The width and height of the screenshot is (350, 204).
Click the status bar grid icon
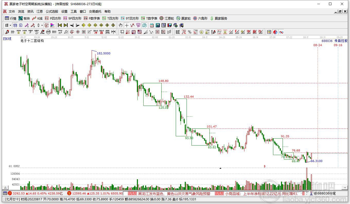point(5,193)
